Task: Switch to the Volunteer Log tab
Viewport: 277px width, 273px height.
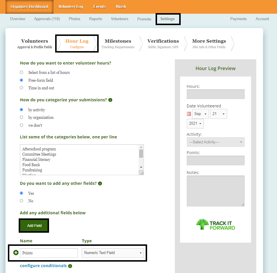Action: pos(71,7)
